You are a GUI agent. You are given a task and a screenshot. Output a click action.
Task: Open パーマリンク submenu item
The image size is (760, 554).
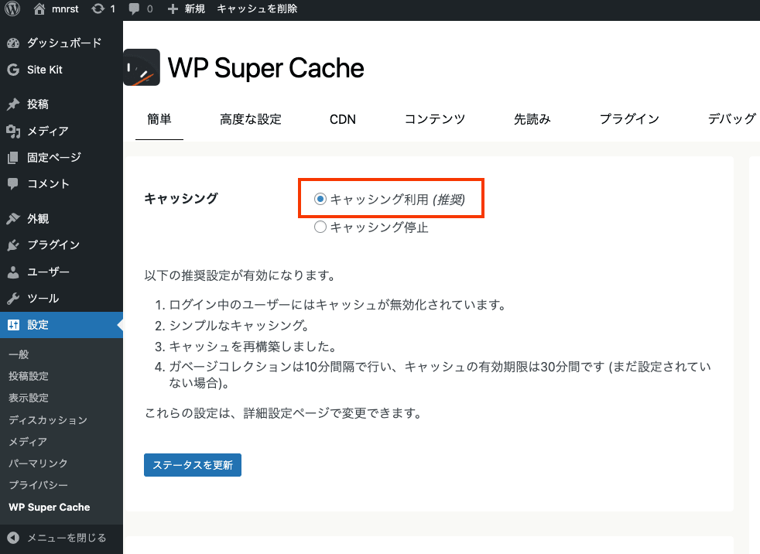click(x=38, y=463)
